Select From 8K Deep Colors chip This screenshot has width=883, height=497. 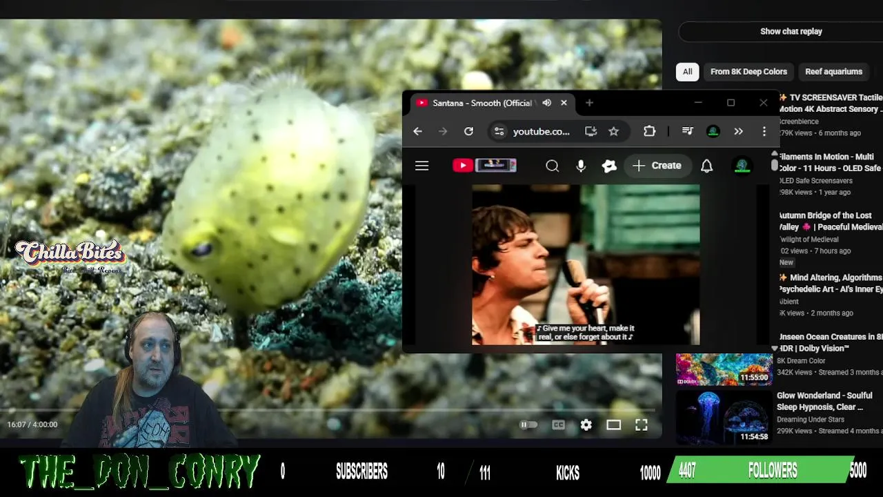748,72
